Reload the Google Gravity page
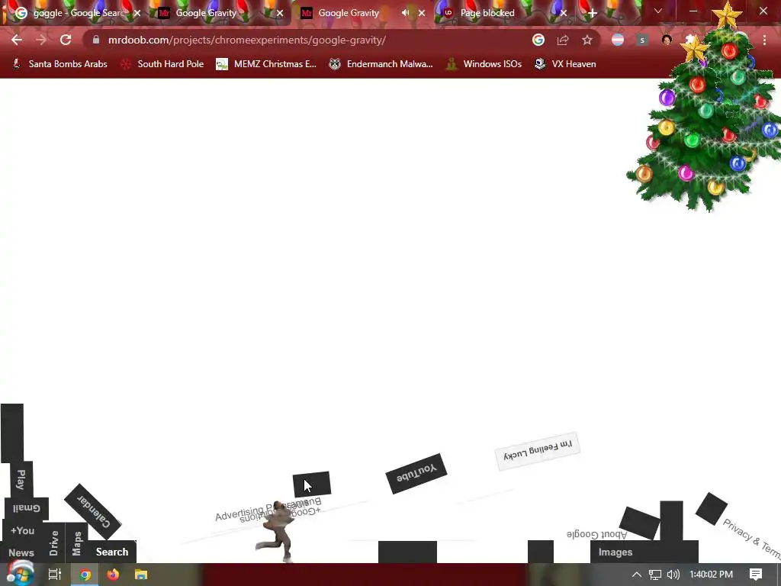 (x=66, y=40)
